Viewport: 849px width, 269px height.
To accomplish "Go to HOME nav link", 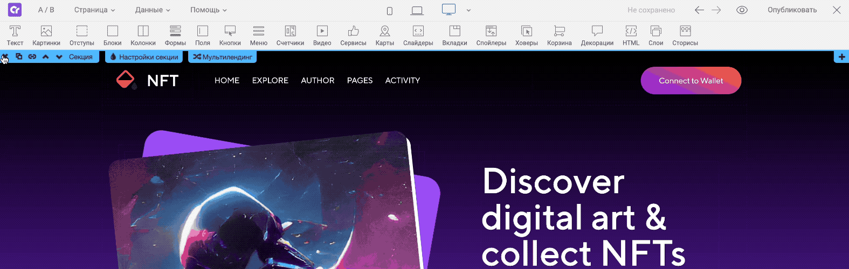I will click(x=227, y=80).
